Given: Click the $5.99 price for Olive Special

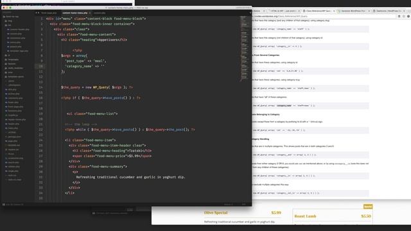Looking at the screenshot, I should coord(276,212).
